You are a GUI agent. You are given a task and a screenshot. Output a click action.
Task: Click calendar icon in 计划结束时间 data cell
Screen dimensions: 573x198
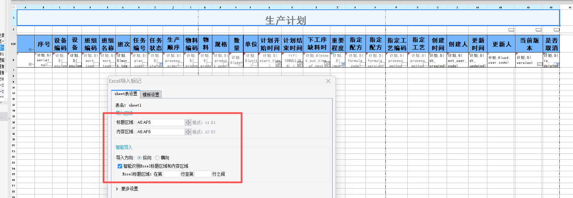click(x=300, y=64)
